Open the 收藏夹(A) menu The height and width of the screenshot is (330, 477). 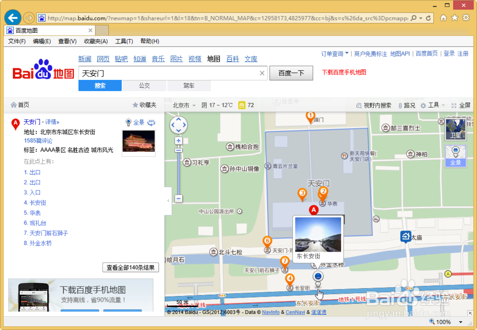point(96,41)
